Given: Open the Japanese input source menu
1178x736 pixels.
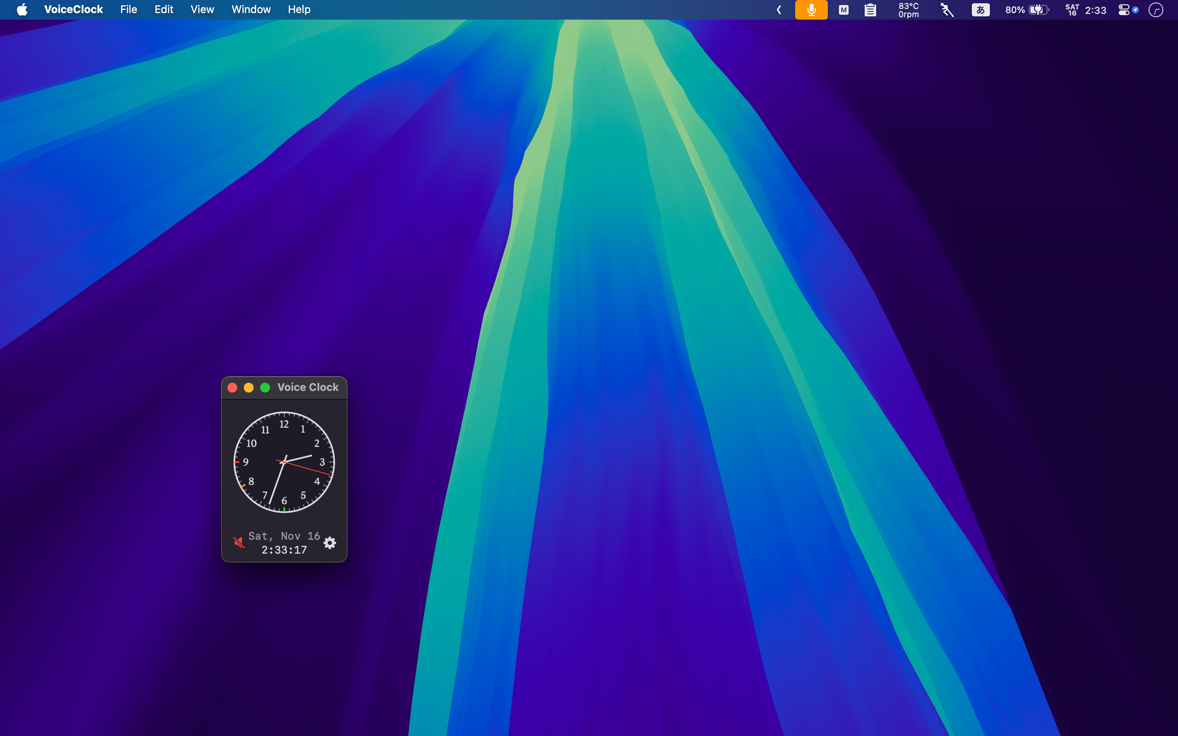Looking at the screenshot, I should click(980, 10).
